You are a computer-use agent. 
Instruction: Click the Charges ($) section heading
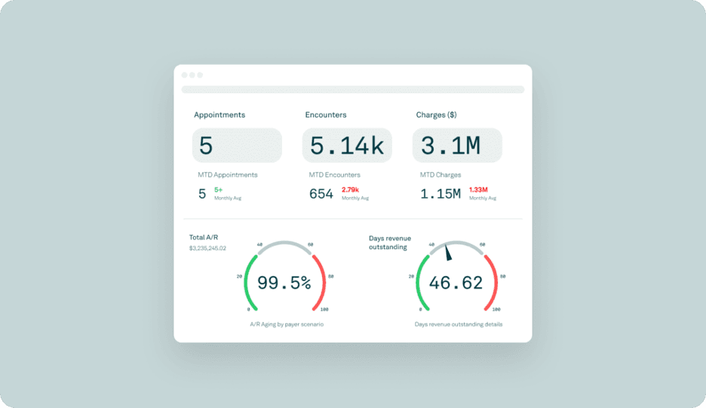pyautogui.click(x=436, y=115)
